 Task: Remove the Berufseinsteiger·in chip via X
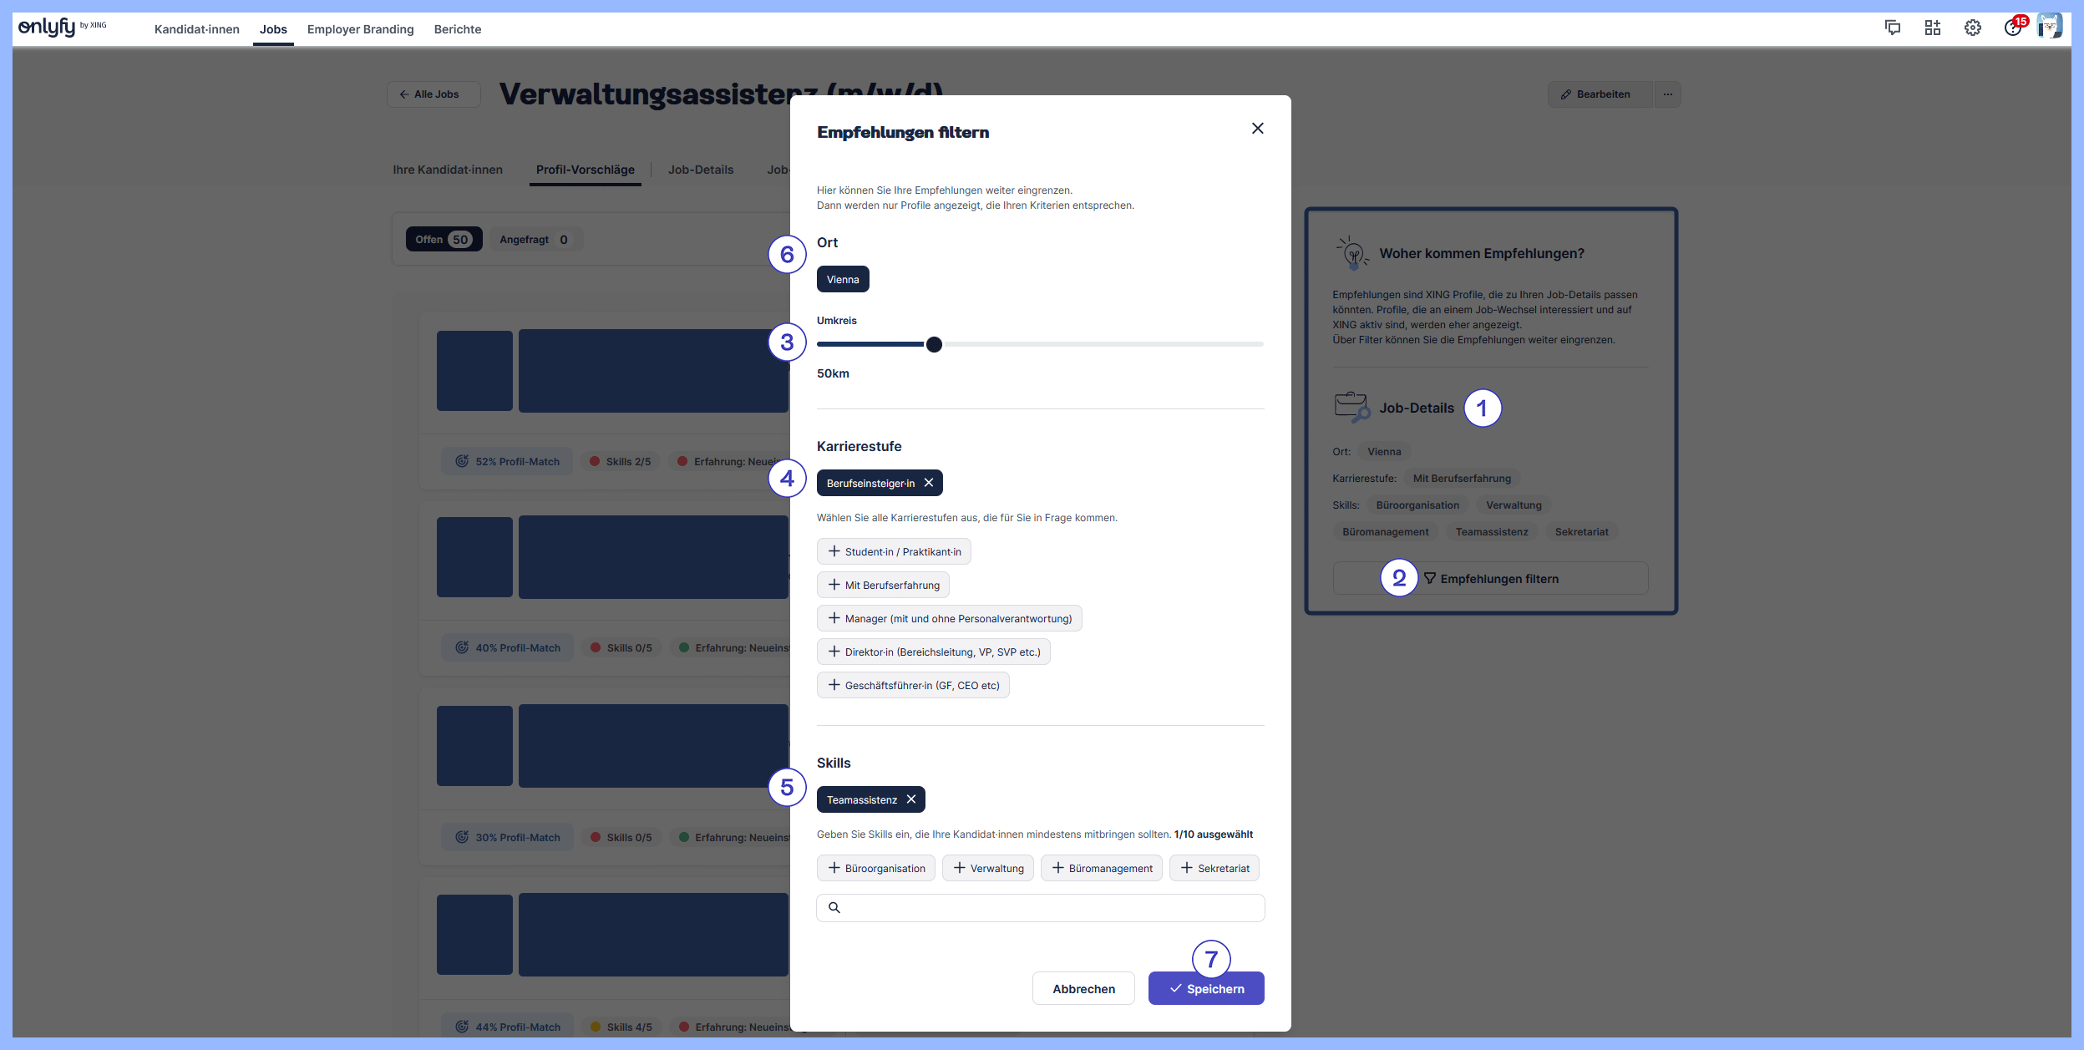click(x=928, y=483)
